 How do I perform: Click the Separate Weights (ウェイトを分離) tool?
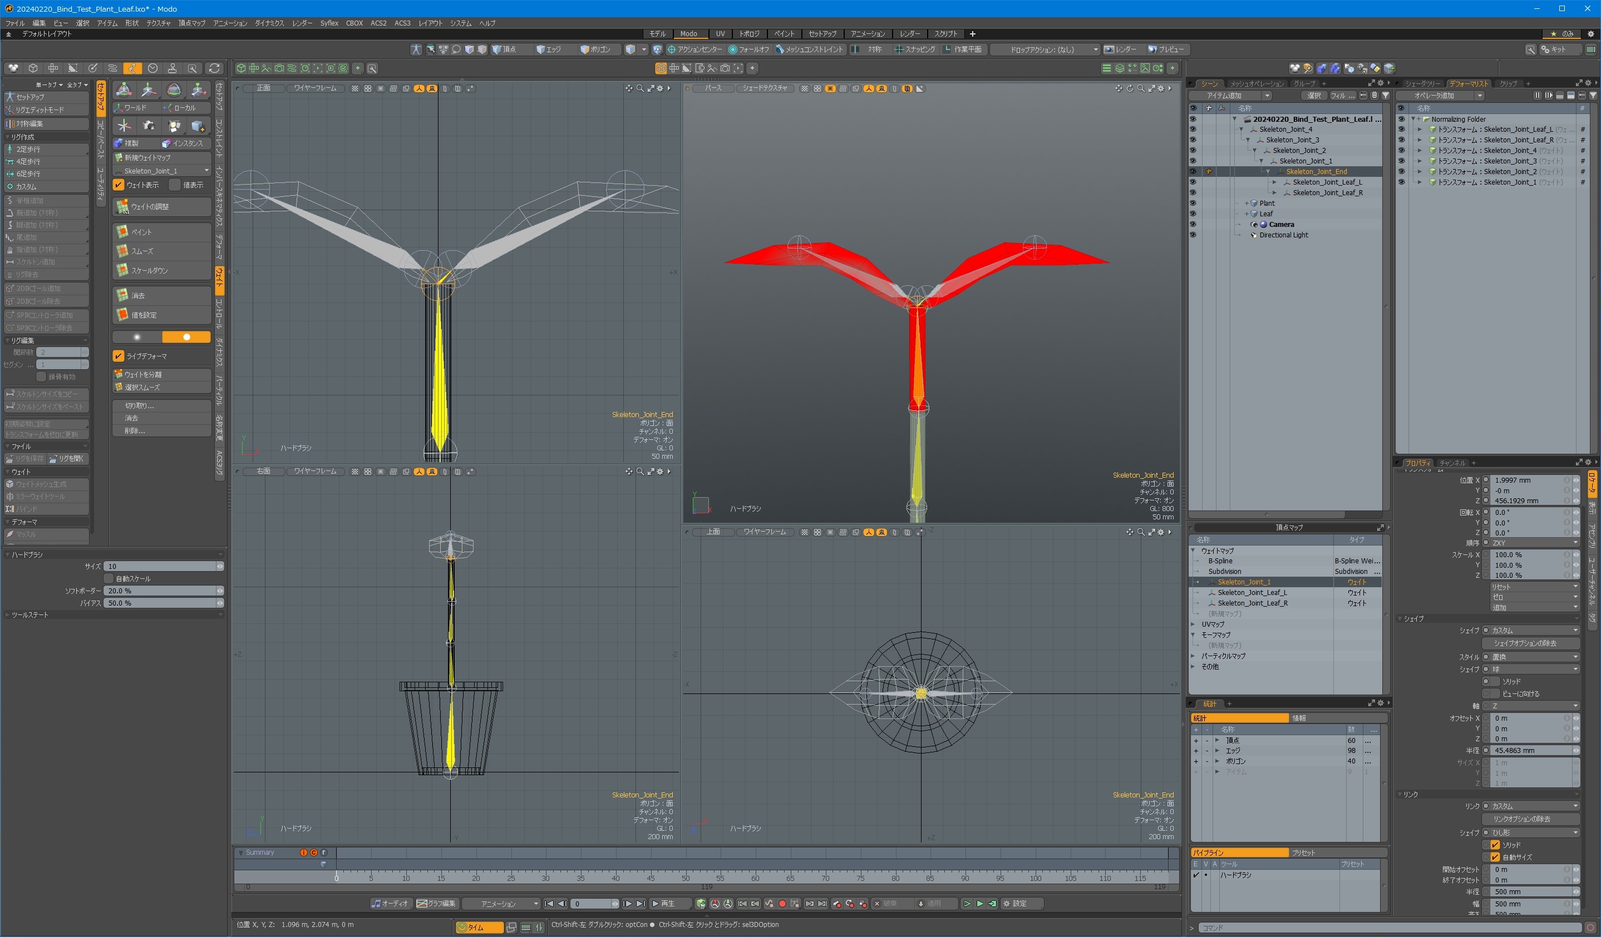click(x=162, y=375)
